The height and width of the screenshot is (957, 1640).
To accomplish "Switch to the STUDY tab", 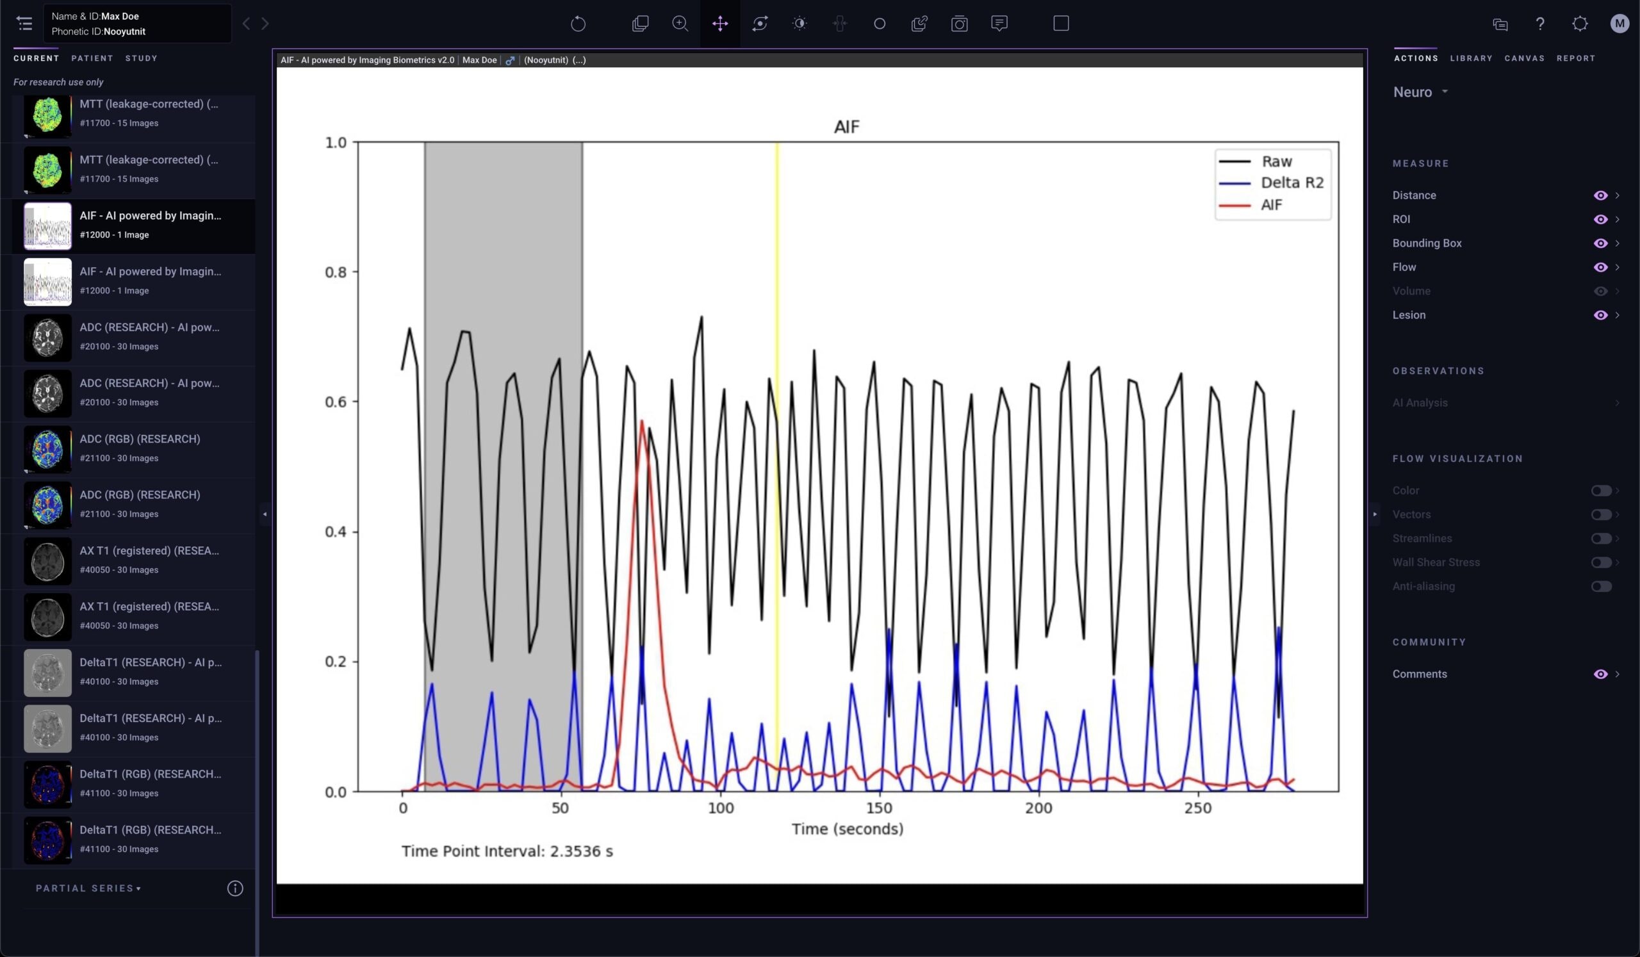I will click(x=141, y=58).
